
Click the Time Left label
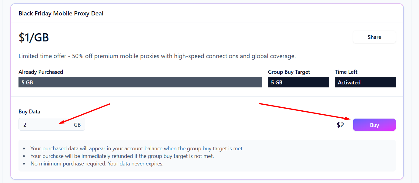(346, 72)
